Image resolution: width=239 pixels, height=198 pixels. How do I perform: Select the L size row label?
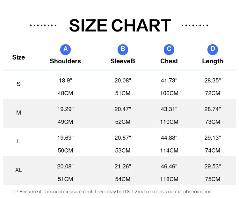point(18,141)
